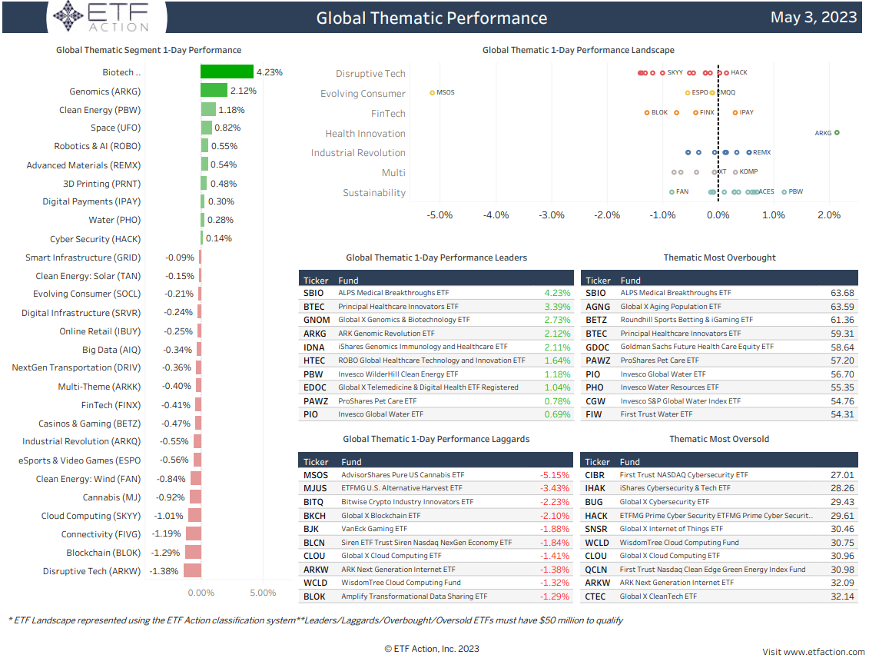Screen dimensions: 869x658
Task: Click iShares Genomics Immunology and Healthcare ETF
Action: (x=423, y=347)
